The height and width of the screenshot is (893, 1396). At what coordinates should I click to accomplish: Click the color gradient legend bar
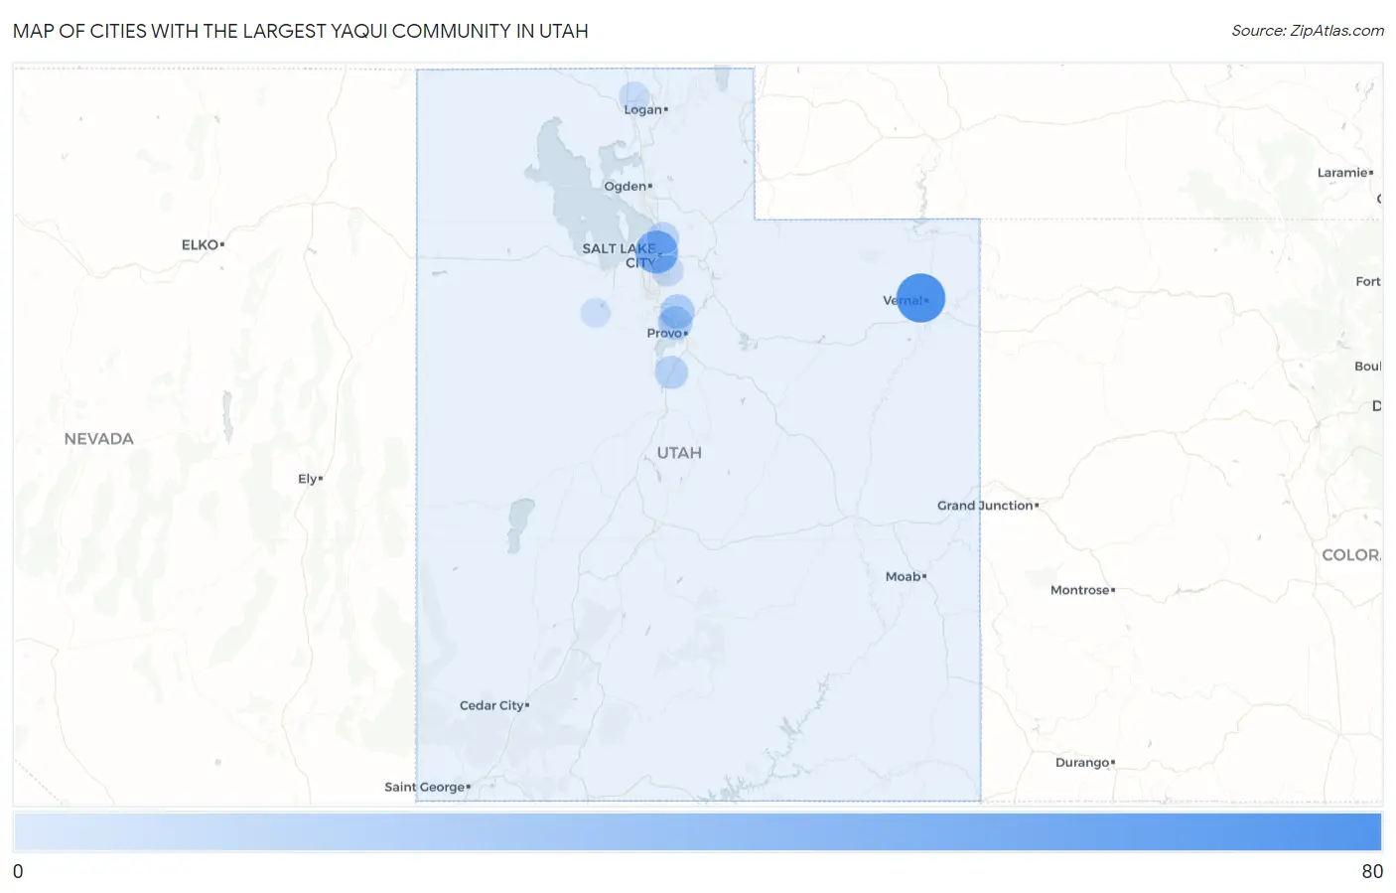[x=697, y=832]
